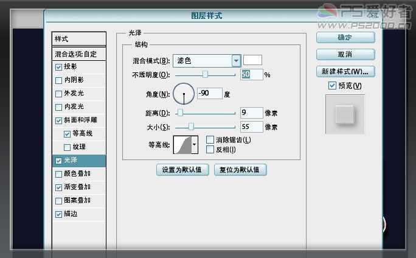The image size is (416, 258).
Task: Enable the 颜色叠加 color overlay checkbox
Action: point(58,174)
